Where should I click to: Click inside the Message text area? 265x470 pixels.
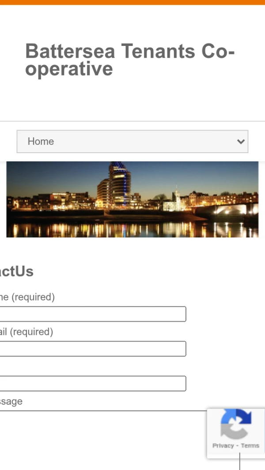pos(102,437)
